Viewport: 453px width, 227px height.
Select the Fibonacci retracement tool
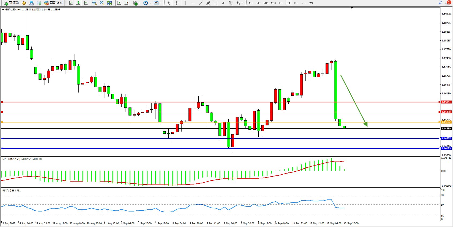pos(216,3)
